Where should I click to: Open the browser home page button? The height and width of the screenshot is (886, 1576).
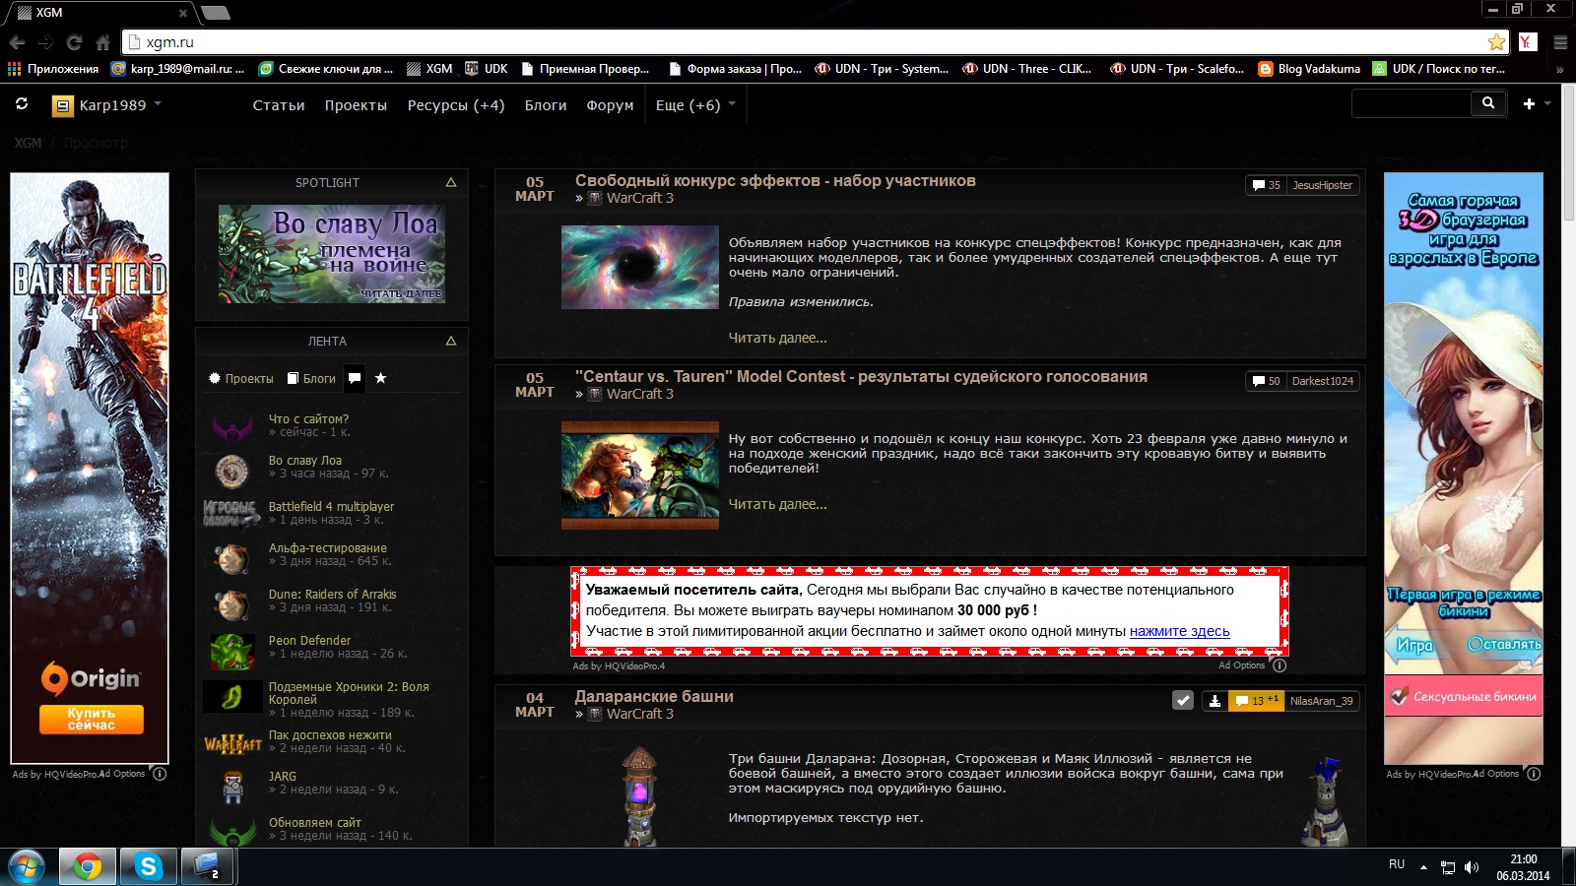pos(102,42)
